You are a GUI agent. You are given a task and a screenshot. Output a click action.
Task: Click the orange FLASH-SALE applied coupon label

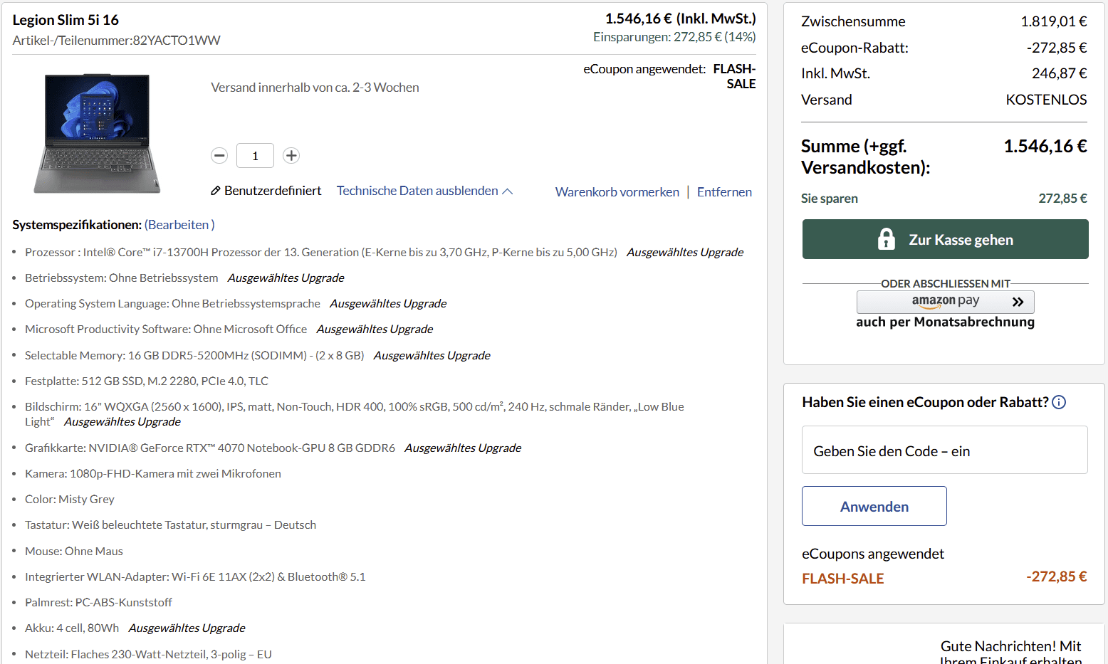pos(842,579)
